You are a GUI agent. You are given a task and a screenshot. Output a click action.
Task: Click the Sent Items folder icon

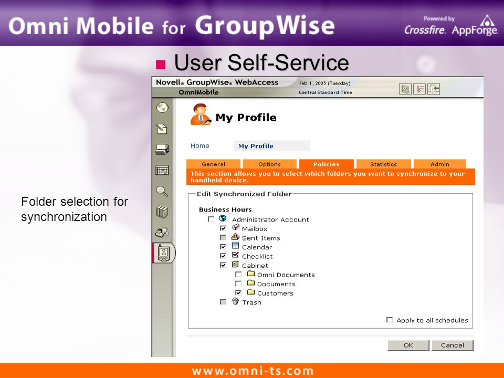[x=235, y=237]
